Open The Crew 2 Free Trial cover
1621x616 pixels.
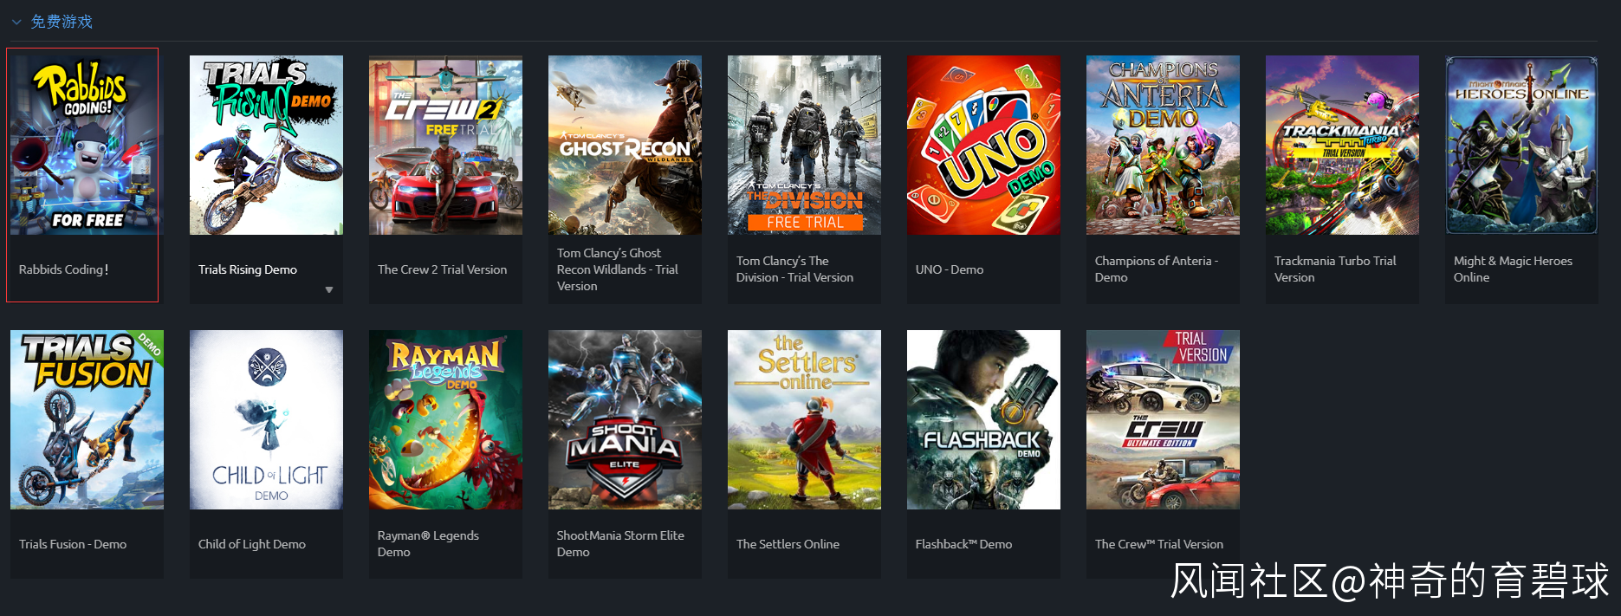click(x=445, y=146)
